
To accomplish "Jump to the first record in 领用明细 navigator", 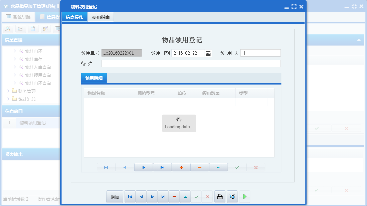I will (106, 167).
